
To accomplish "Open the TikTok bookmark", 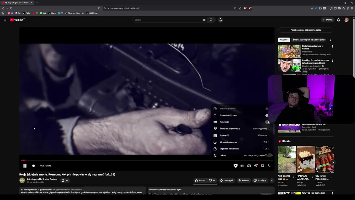I will (27, 13).
